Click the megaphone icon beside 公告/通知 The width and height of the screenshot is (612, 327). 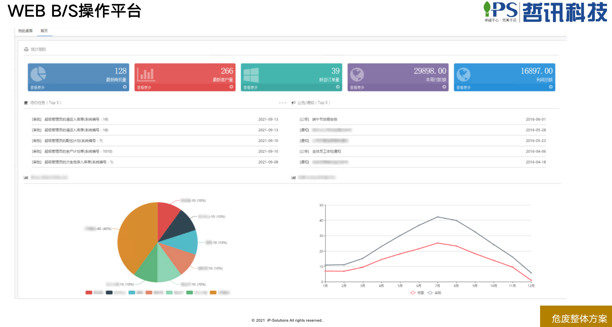293,103
